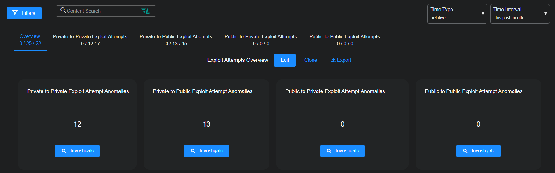Click magnifier icon in Private to Public Investigate

point(193,151)
